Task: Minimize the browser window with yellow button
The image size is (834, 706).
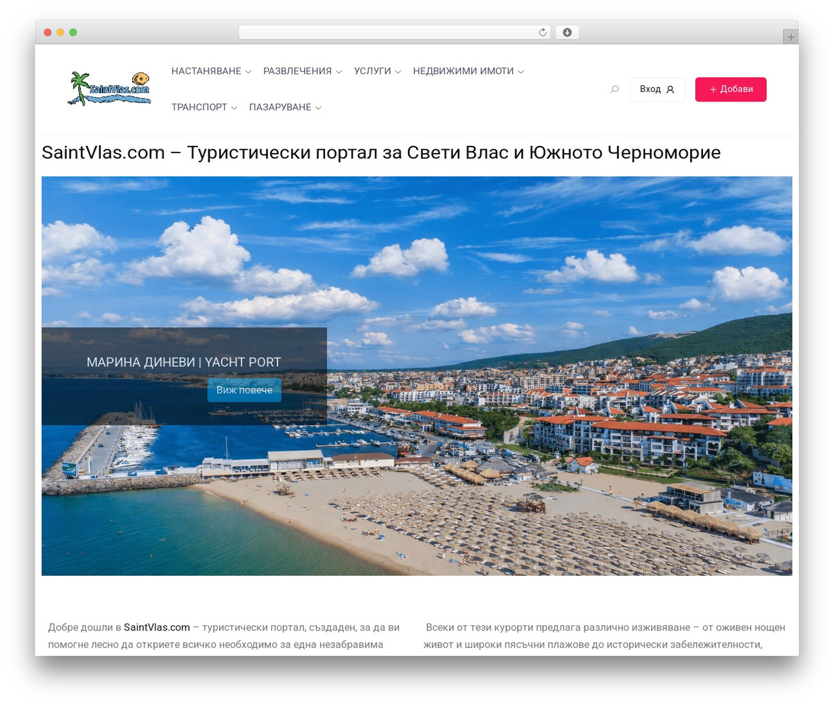Action: [x=61, y=33]
